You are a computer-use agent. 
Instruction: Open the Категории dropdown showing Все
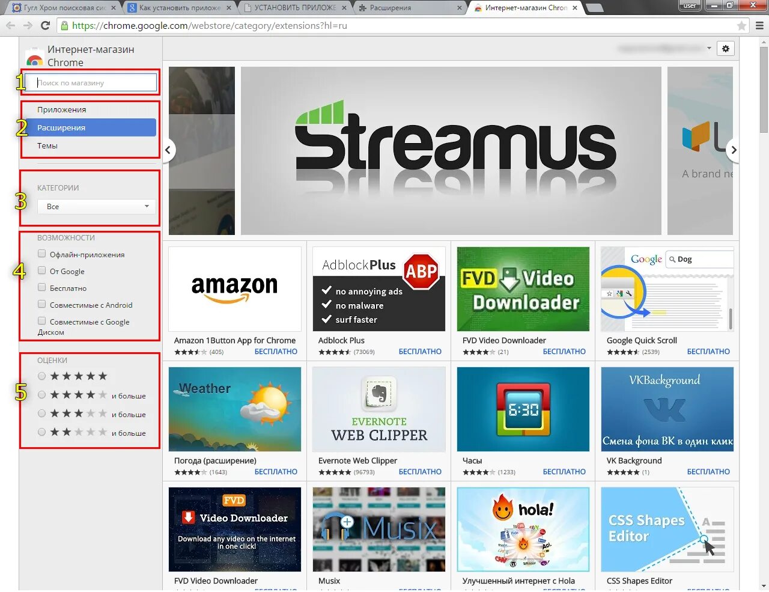point(97,206)
